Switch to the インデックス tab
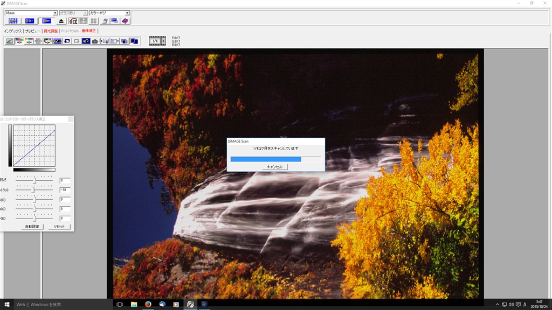 click(x=13, y=31)
